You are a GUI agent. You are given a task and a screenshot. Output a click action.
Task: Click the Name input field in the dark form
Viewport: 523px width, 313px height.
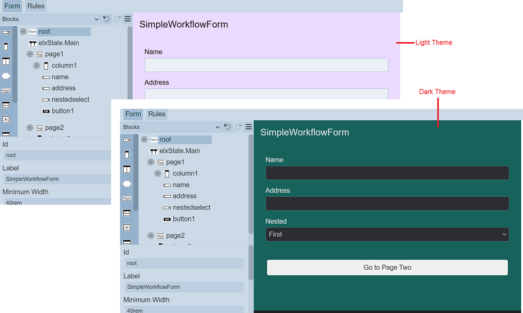[x=387, y=173]
